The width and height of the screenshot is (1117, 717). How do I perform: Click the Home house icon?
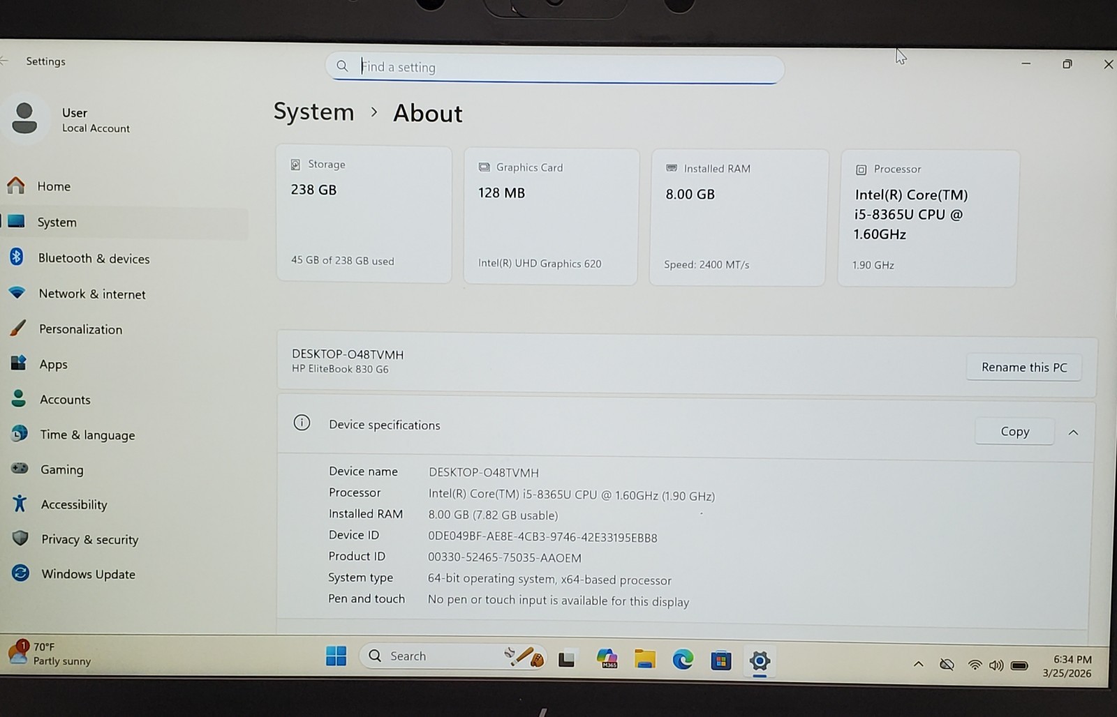[x=16, y=186]
